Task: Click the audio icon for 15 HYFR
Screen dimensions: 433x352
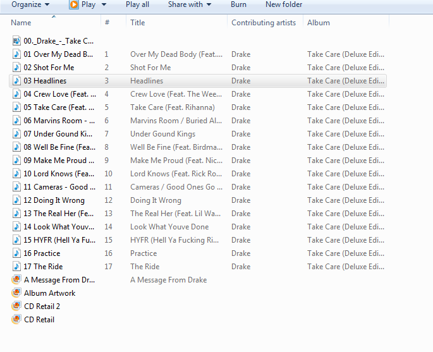Action: coord(16,240)
